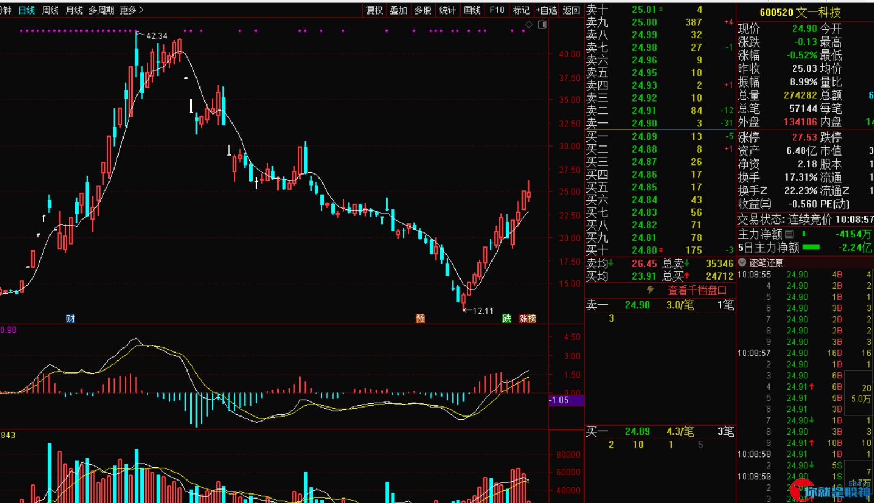Image resolution: width=874 pixels, height=503 pixels.
Task: Click the list icon next to 主力净额
Action: tap(789, 234)
